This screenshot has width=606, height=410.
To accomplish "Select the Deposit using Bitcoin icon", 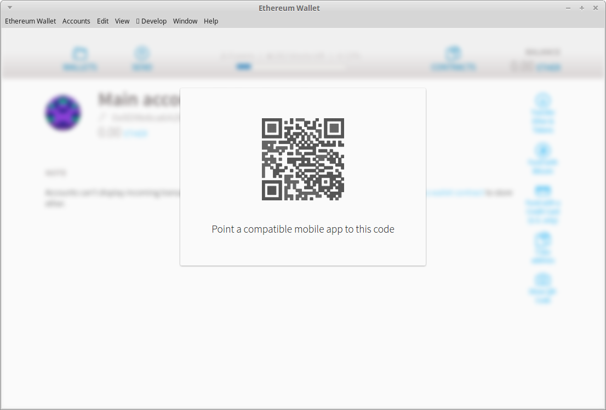I will click(542, 151).
